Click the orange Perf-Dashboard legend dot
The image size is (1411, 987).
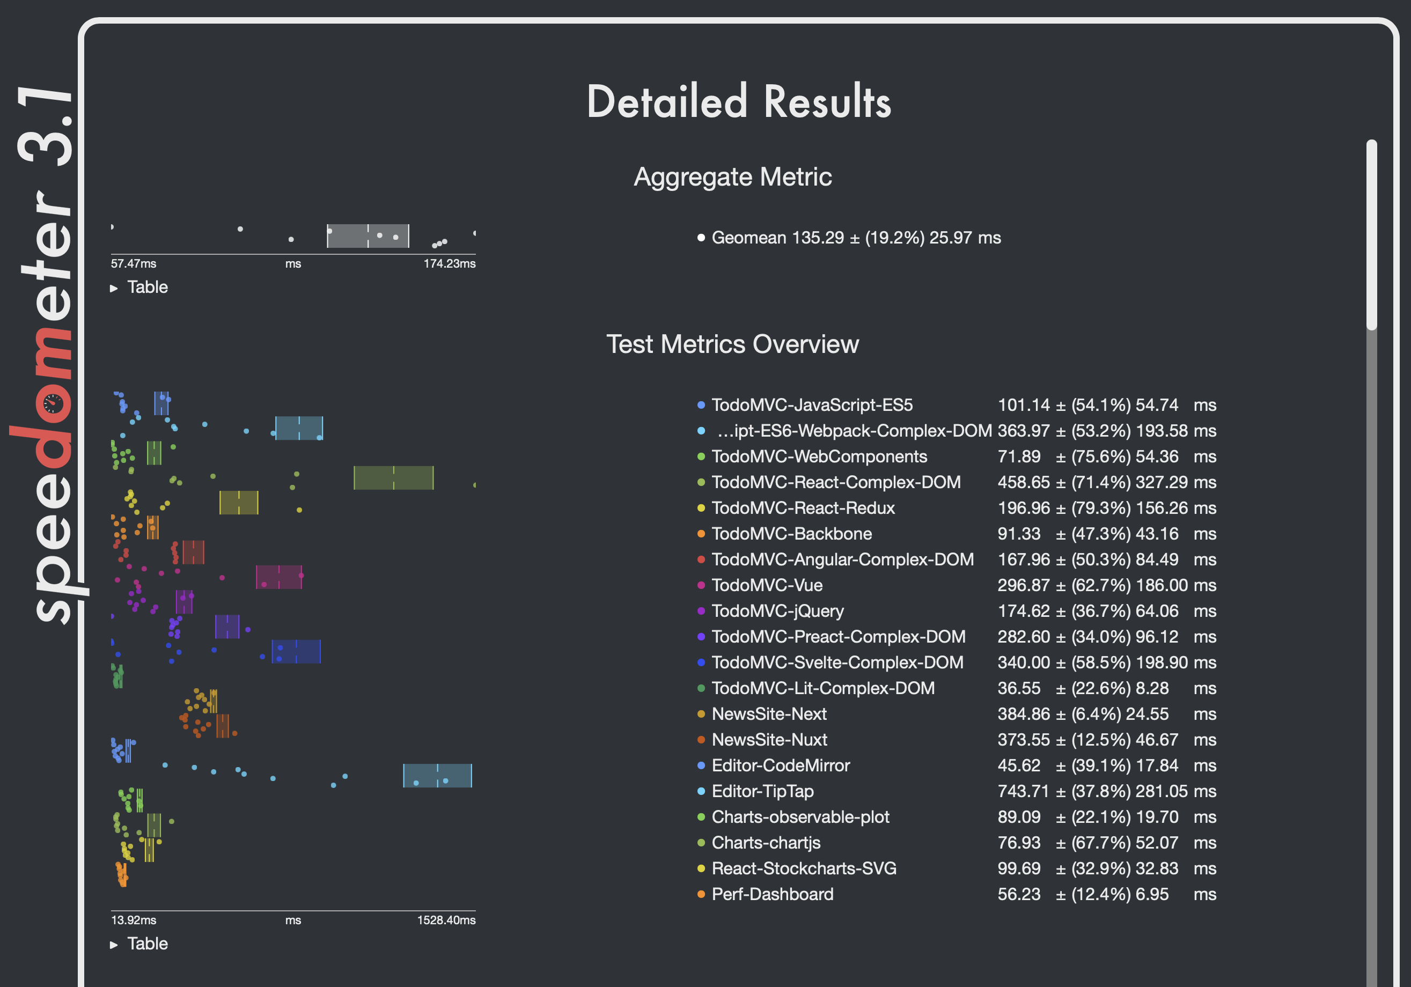coord(701,894)
